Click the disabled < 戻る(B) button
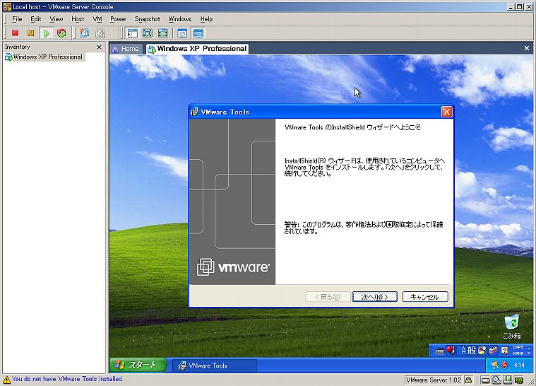This screenshot has width=536, height=386. (x=328, y=297)
